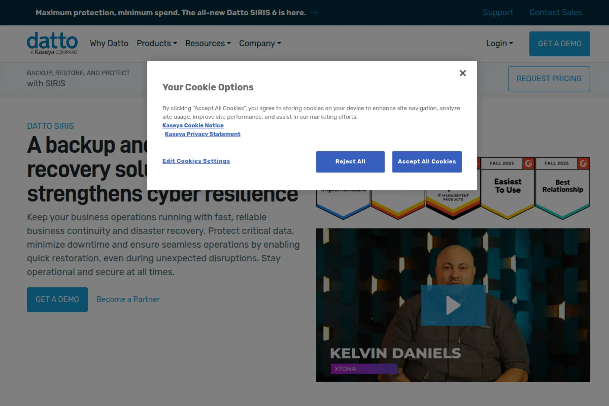Click the arrow next to SIRIS 6 announcement

click(x=314, y=13)
